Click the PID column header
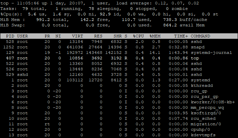This screenshot has height=138, width=238. click(x=10, y=36)
